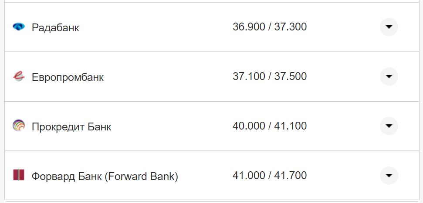The width and height of the screenshot is (423, 203).
Task: Click the Европромбанк red logo icon
Action: tap(19, 77)
